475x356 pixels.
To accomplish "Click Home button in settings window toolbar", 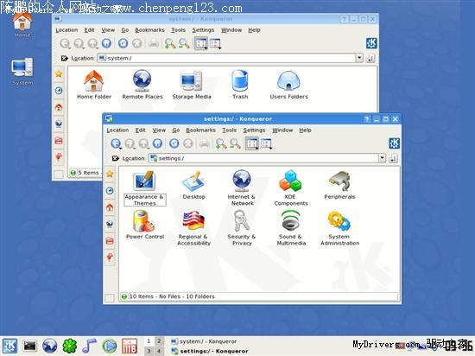I will click(157, 143).
